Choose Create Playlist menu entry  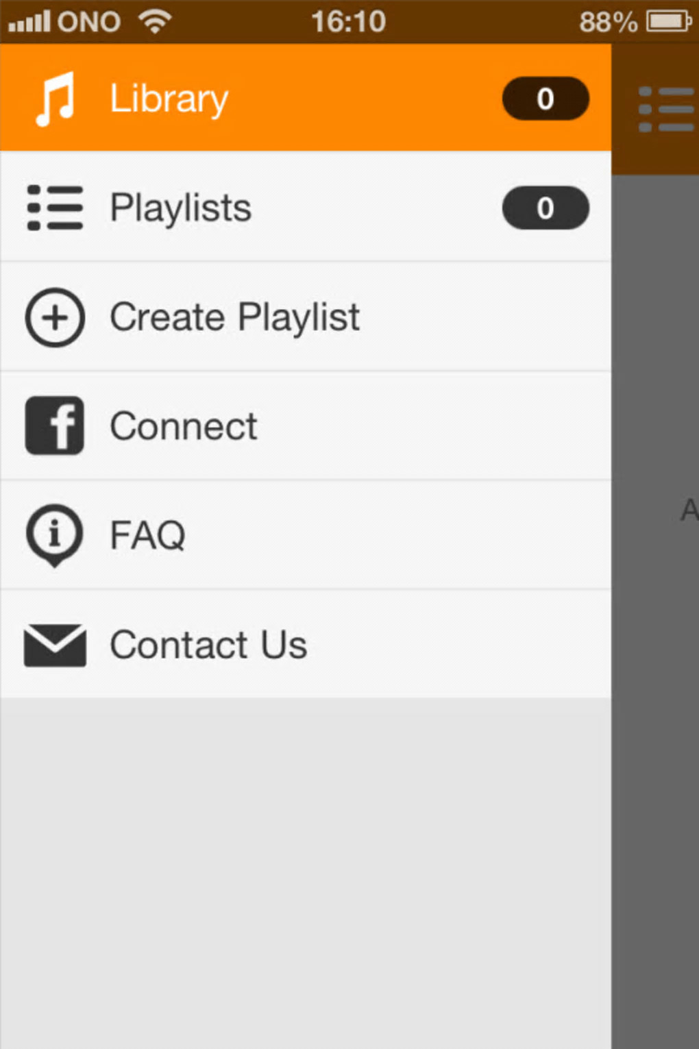click(x=235, y=317)
